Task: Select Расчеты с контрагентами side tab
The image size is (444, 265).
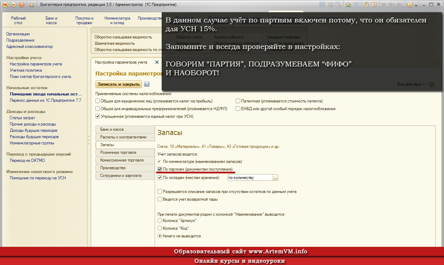Action: tap(125, 137)
